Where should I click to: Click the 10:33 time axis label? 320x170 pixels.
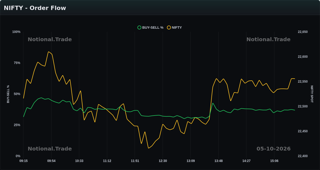(79, 161)
